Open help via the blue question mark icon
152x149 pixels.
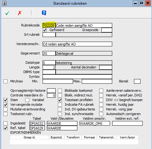pos(44,13)
